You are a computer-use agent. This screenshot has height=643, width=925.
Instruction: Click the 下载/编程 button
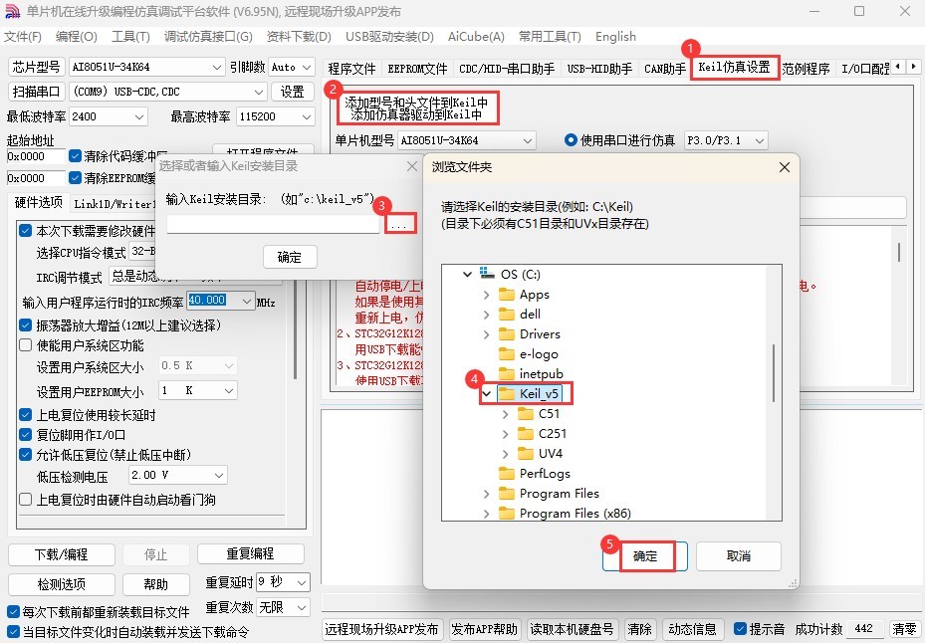62,554
